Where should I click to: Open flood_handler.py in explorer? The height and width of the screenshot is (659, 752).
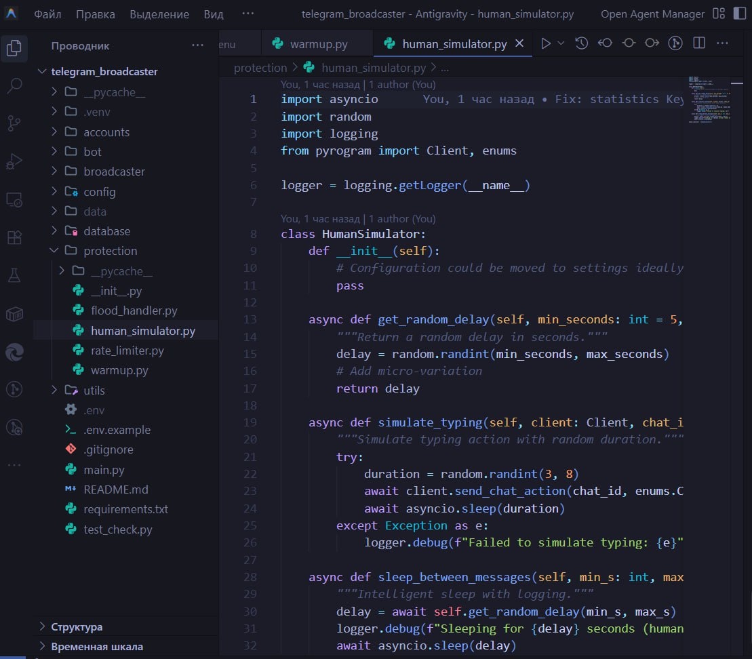[134, 311]
